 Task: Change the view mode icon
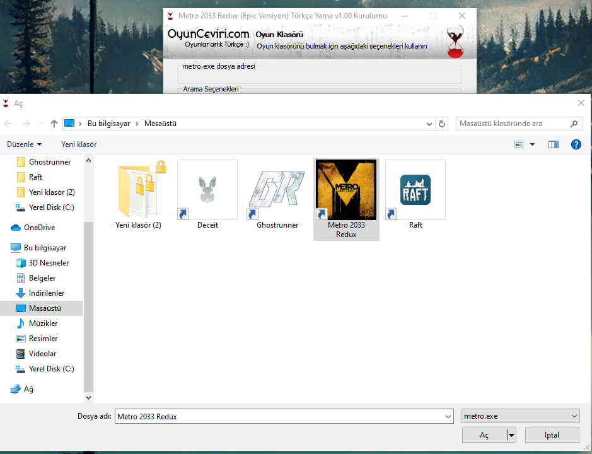tap(519, 144)
